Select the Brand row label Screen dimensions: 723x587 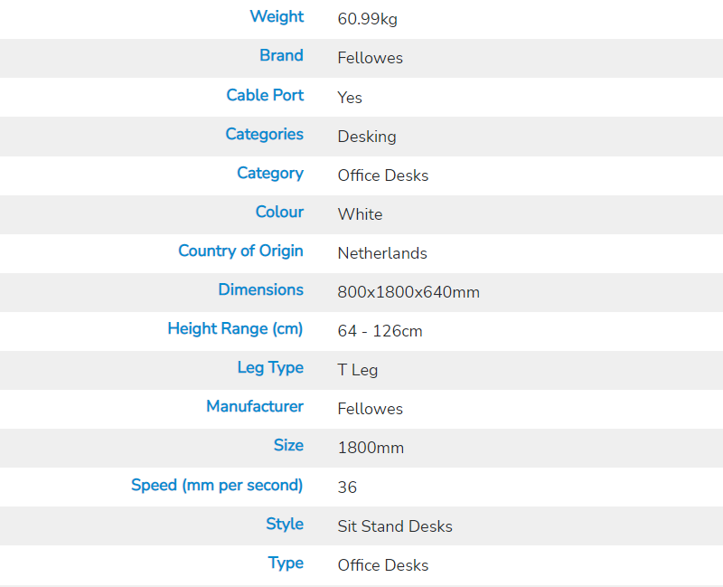pyautogui.click(x=281, y=56)
